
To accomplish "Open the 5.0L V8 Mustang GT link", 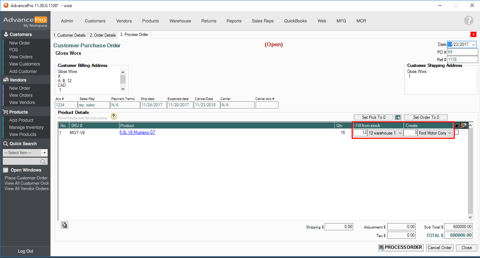I will (x=137, y=132).
